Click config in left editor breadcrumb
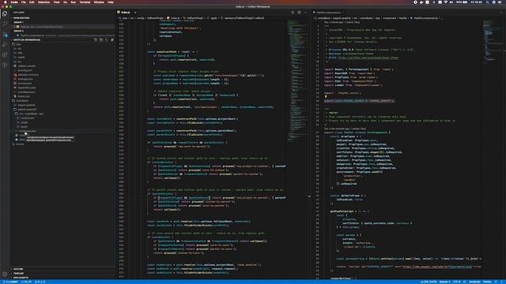 click(x=141, y=18)
